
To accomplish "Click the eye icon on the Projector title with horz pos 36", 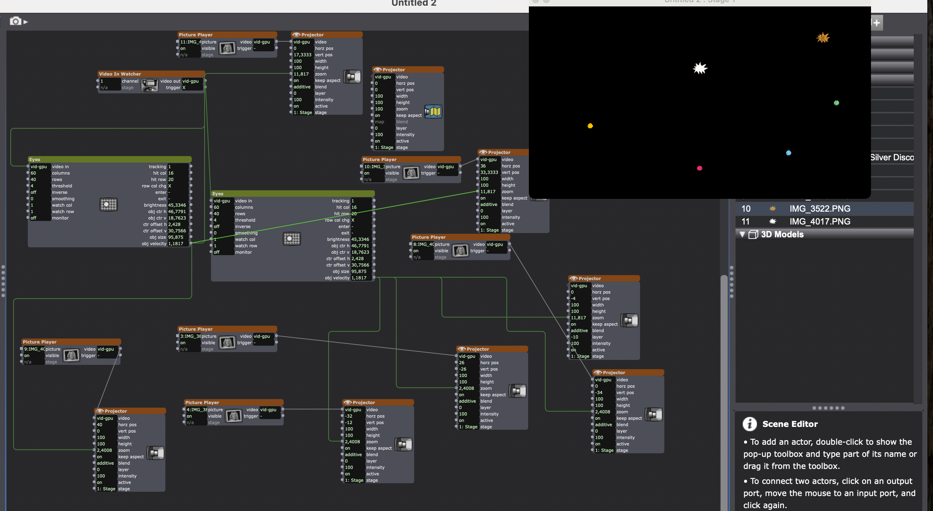I will tap(483, 153).
